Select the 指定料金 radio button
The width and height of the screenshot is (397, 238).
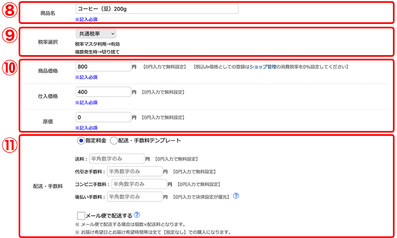[x=81, y=141]
